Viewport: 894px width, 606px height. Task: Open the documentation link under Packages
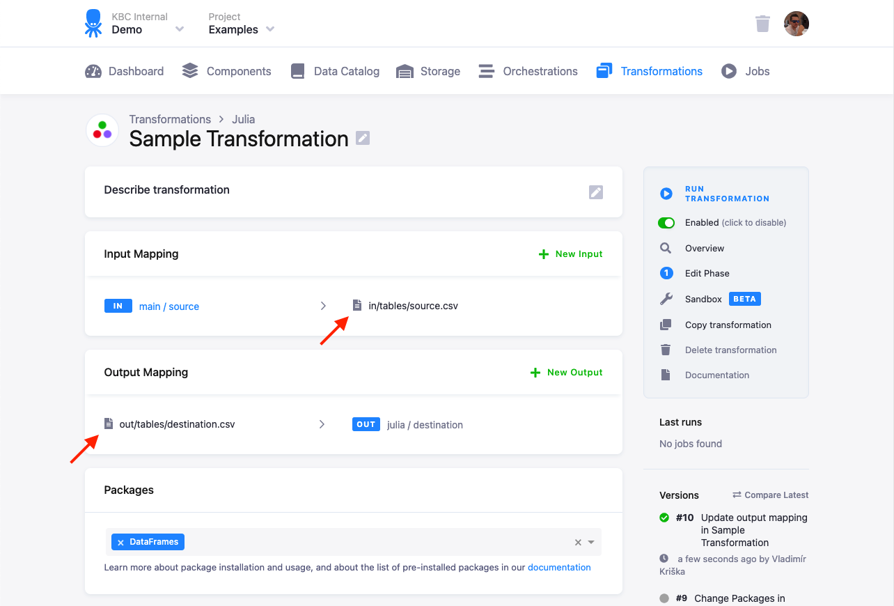559,567
